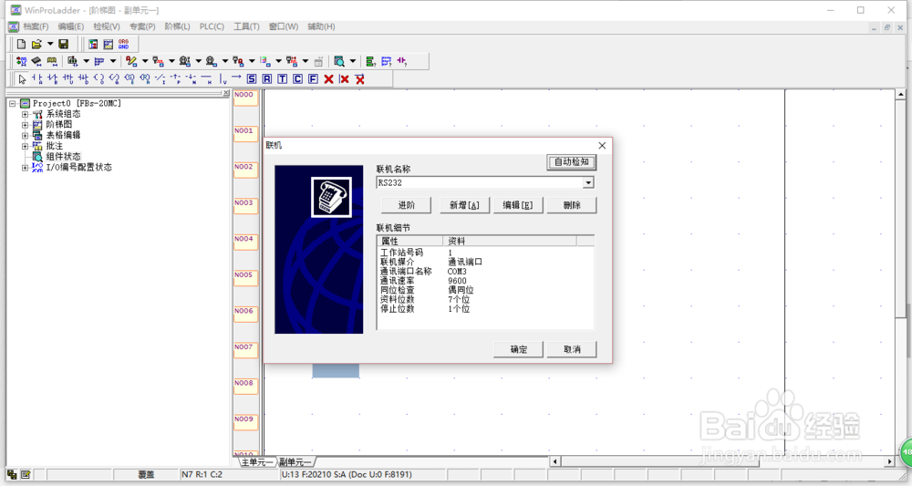This screenshot has width=912, height=486.
Task: Select the arrow pointer tool
Action: (22, 79)
